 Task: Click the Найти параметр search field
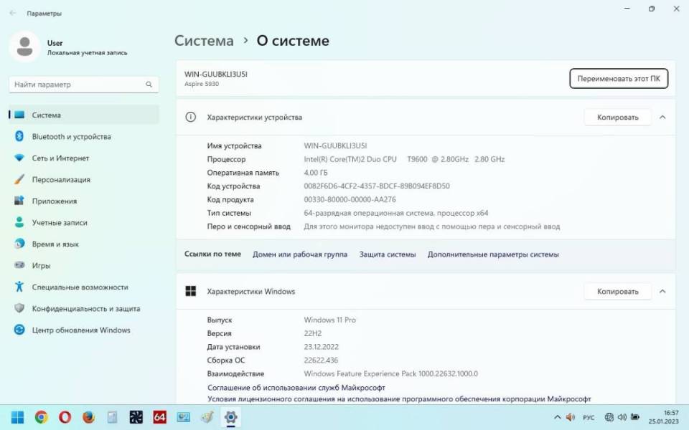(x=79, y=85)
